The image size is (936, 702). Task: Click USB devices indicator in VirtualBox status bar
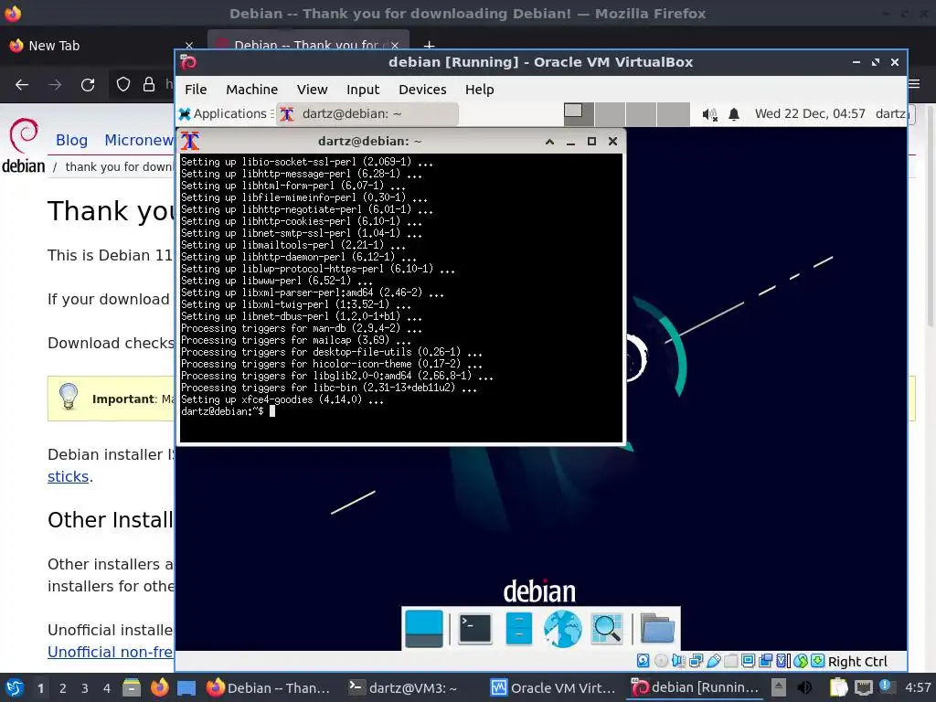[713, 661]
